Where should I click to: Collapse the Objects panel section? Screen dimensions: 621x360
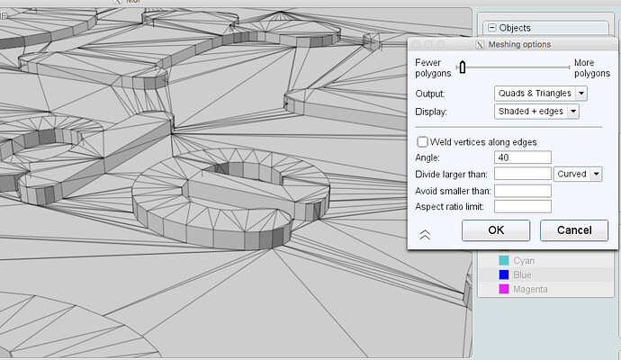pos(491,28)
